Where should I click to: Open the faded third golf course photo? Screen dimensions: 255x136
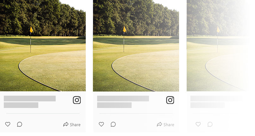click(x=218, y=46)
